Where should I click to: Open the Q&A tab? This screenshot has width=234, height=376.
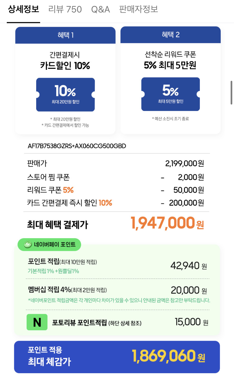[100, 10]
